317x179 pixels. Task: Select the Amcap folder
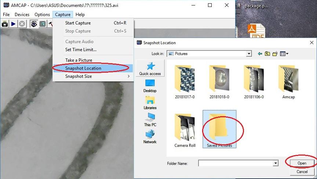point(288,82)
